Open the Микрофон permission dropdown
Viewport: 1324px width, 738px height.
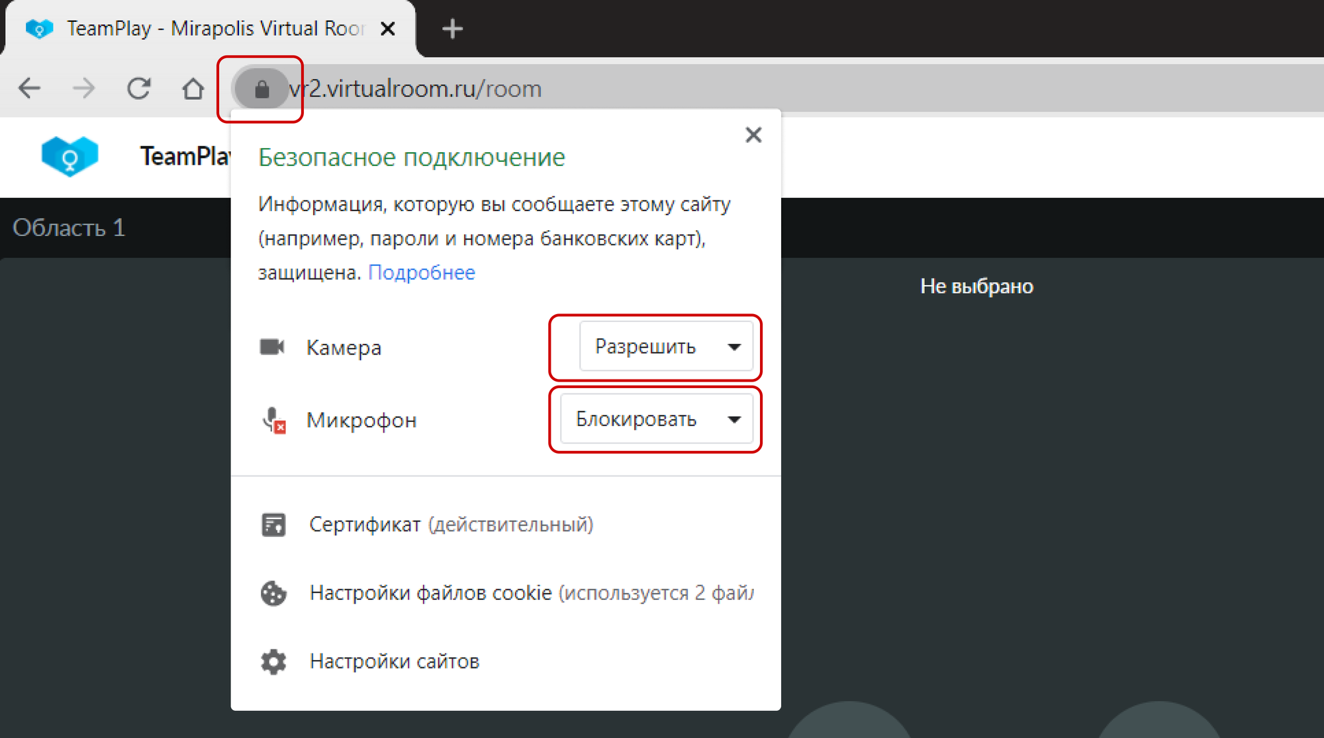point(657,419)
